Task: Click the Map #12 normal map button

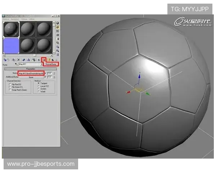Action: tap(31, 73)
